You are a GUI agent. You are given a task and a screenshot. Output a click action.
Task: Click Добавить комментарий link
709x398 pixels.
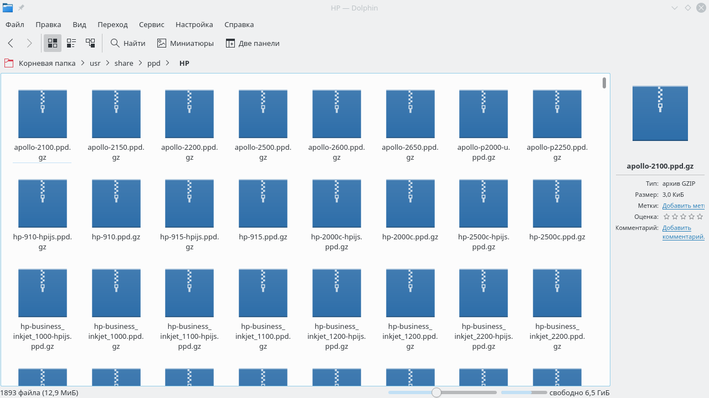[684, 232]
